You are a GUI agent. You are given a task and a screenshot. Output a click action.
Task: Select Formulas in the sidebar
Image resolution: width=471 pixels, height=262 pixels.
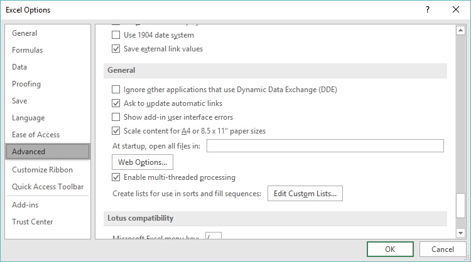27,50
